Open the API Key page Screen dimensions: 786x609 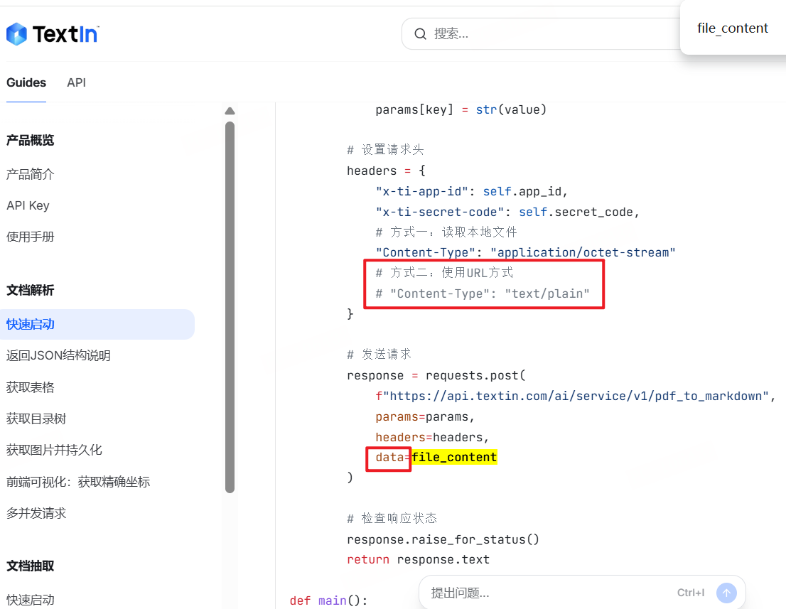[28, 205]
